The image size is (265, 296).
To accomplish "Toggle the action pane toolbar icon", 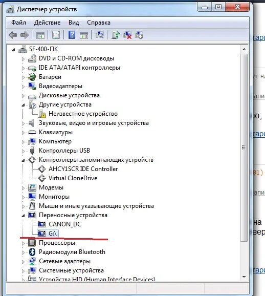I will [84, 35].
